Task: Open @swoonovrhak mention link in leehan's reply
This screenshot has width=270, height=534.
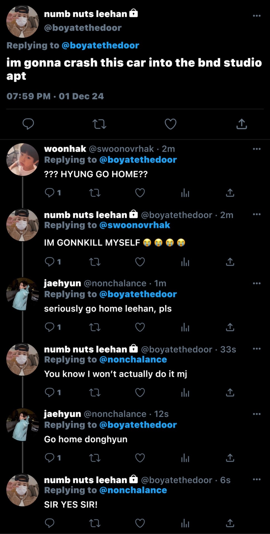Action: [x=135, y=225]
